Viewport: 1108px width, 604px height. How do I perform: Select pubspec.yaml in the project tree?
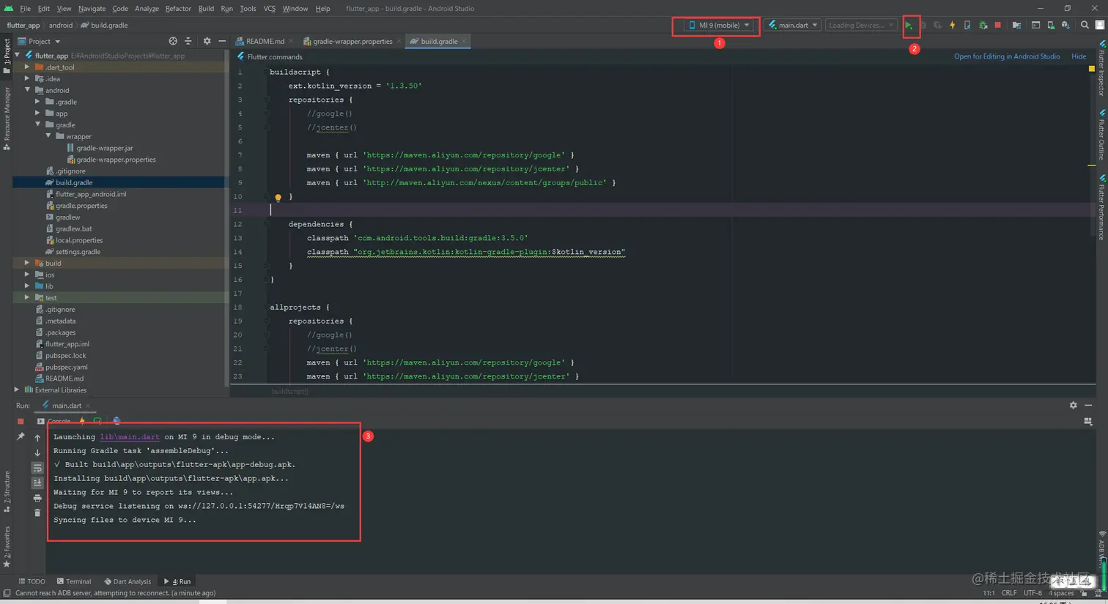point(67,368)
